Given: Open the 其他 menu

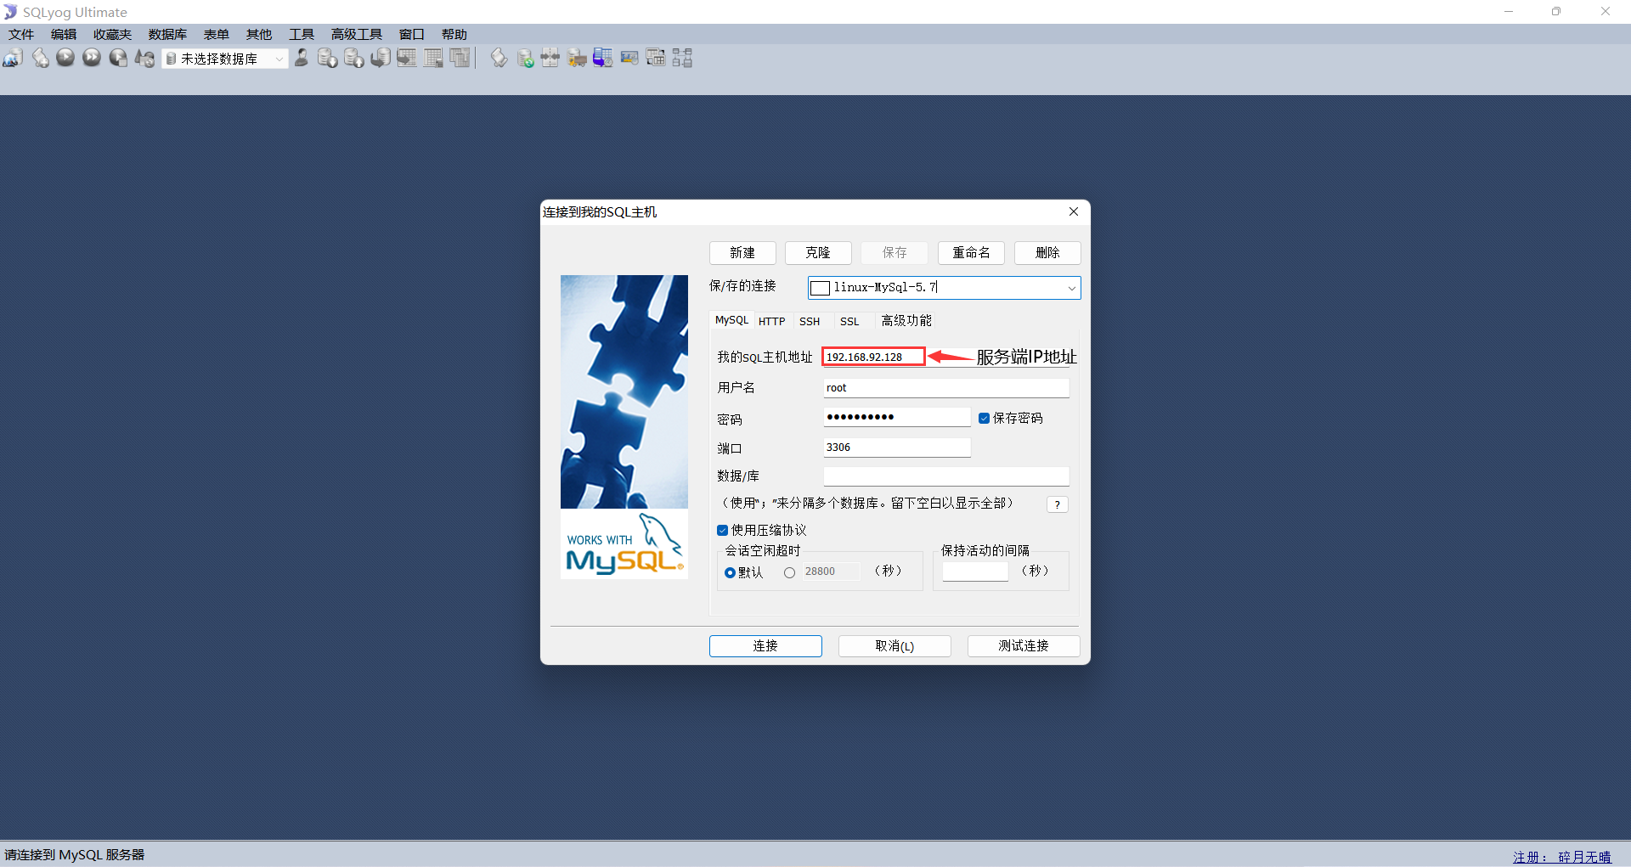Looking at the screenshot, I should click(x=259, y=34).
